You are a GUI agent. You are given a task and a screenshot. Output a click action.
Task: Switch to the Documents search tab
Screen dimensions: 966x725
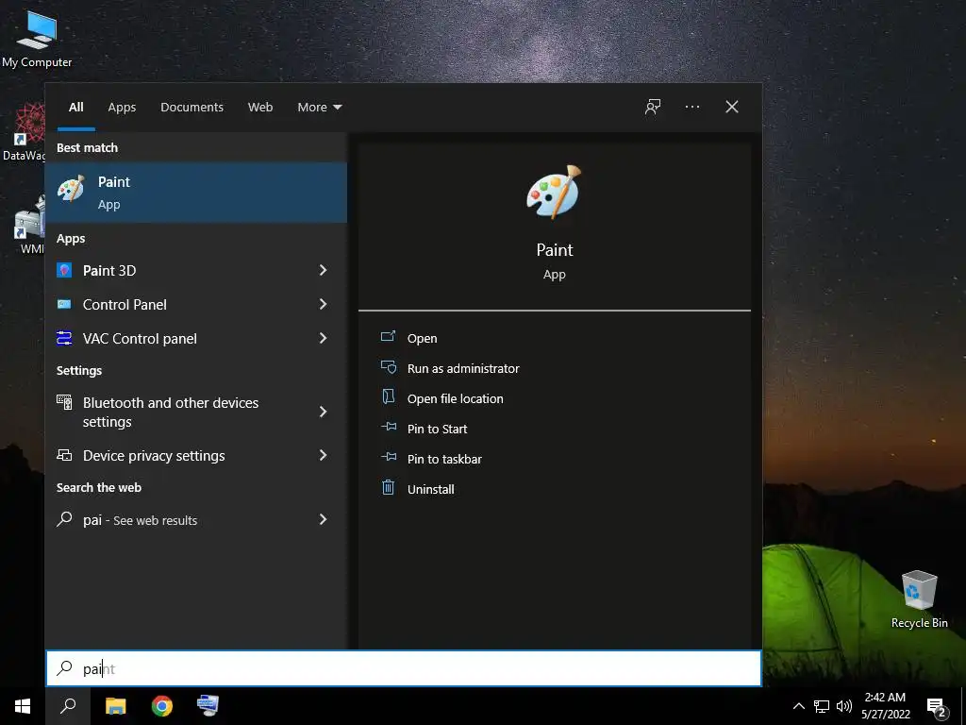[192, 108]
